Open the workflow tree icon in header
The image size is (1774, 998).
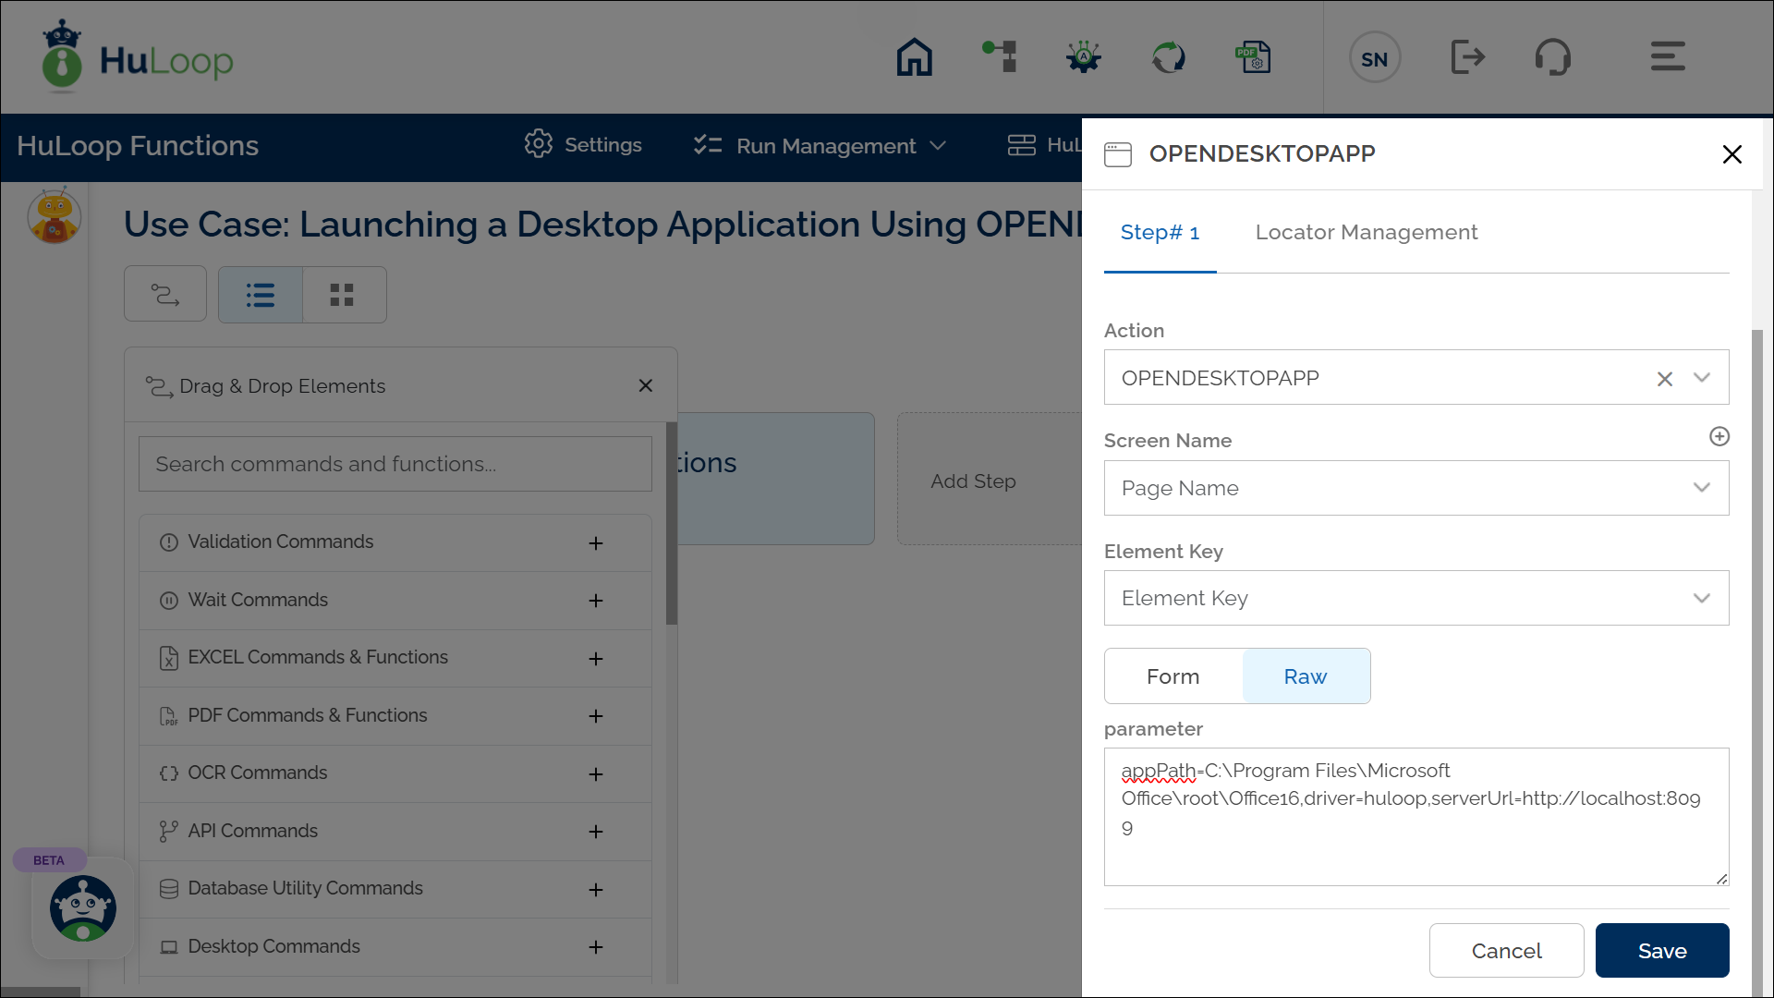coord(1000,57)
